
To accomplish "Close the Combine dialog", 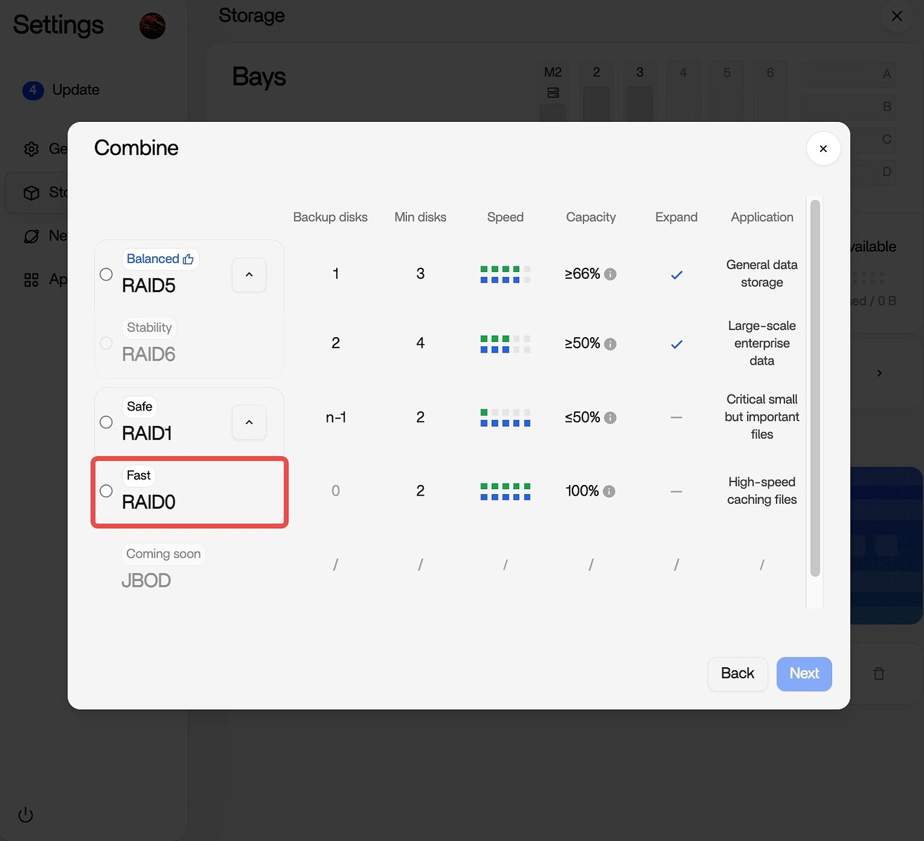I will tap(824, 149).
